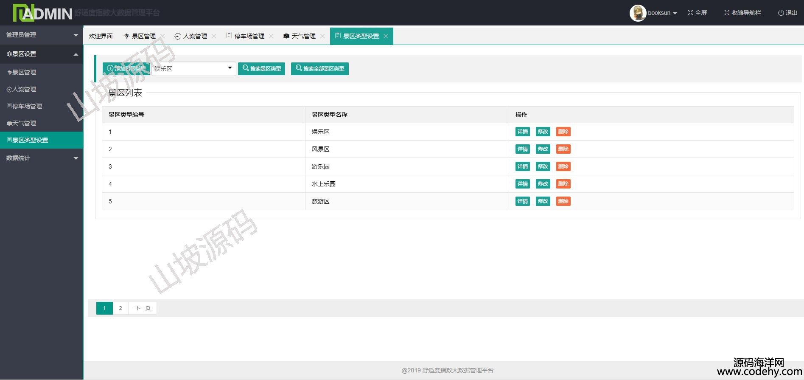
Task: Delete the 游乐园 row
Action: [x=563, y=166]
